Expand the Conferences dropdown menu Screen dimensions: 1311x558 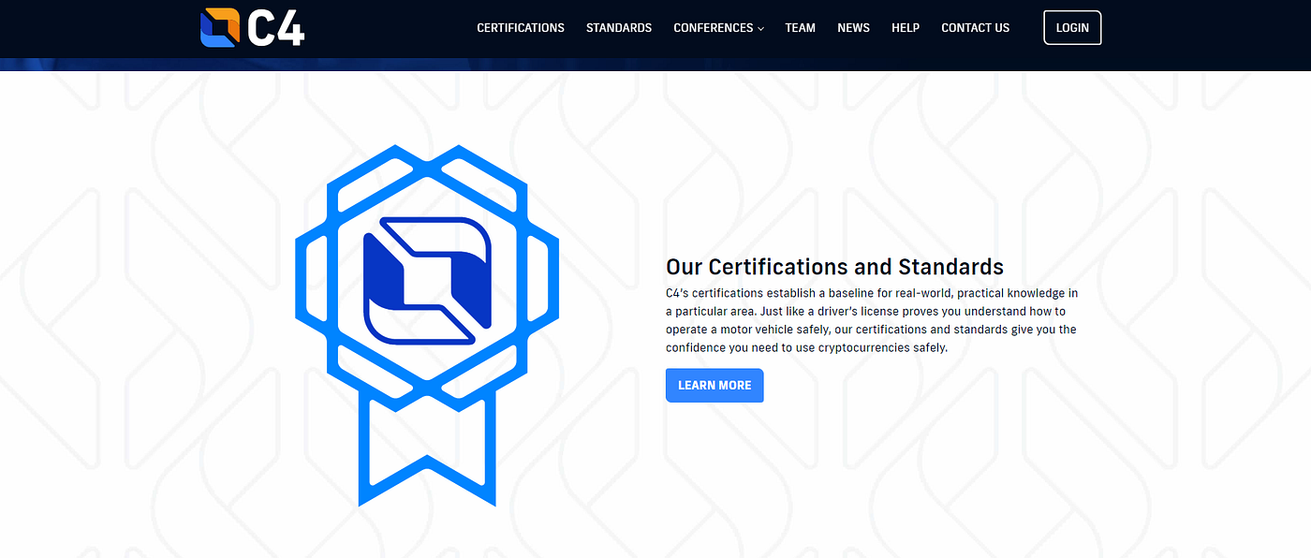[x=718, y=28]
